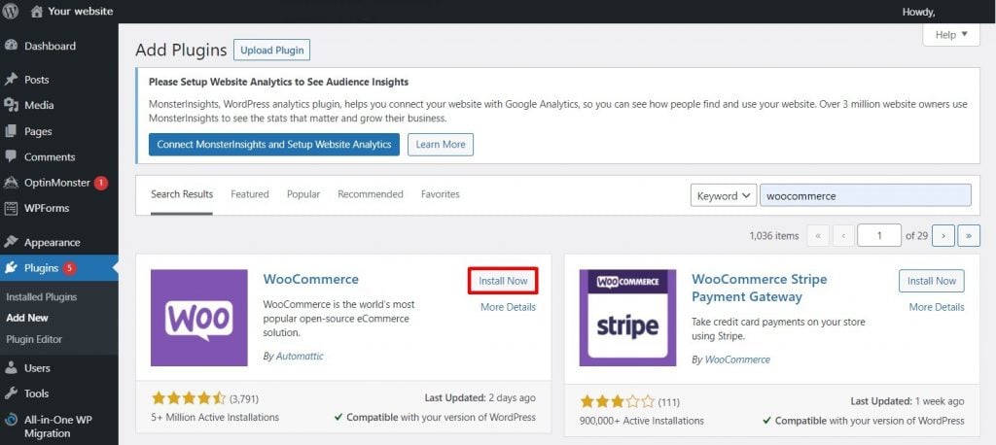Open More Details for Stripe Payment Gateway
This screenshot has width=996, height=445.
(x=937, y=307)
